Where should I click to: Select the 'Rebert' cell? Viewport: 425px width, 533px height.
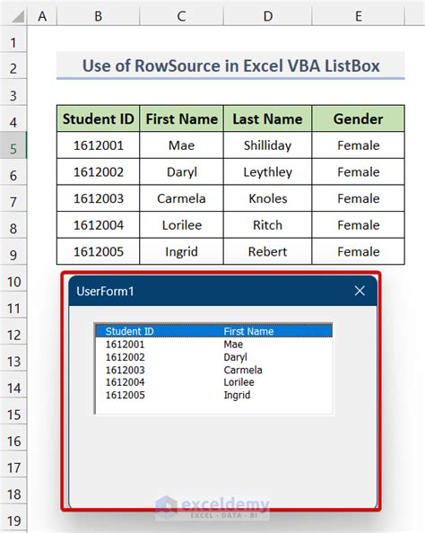pos(268,251)
